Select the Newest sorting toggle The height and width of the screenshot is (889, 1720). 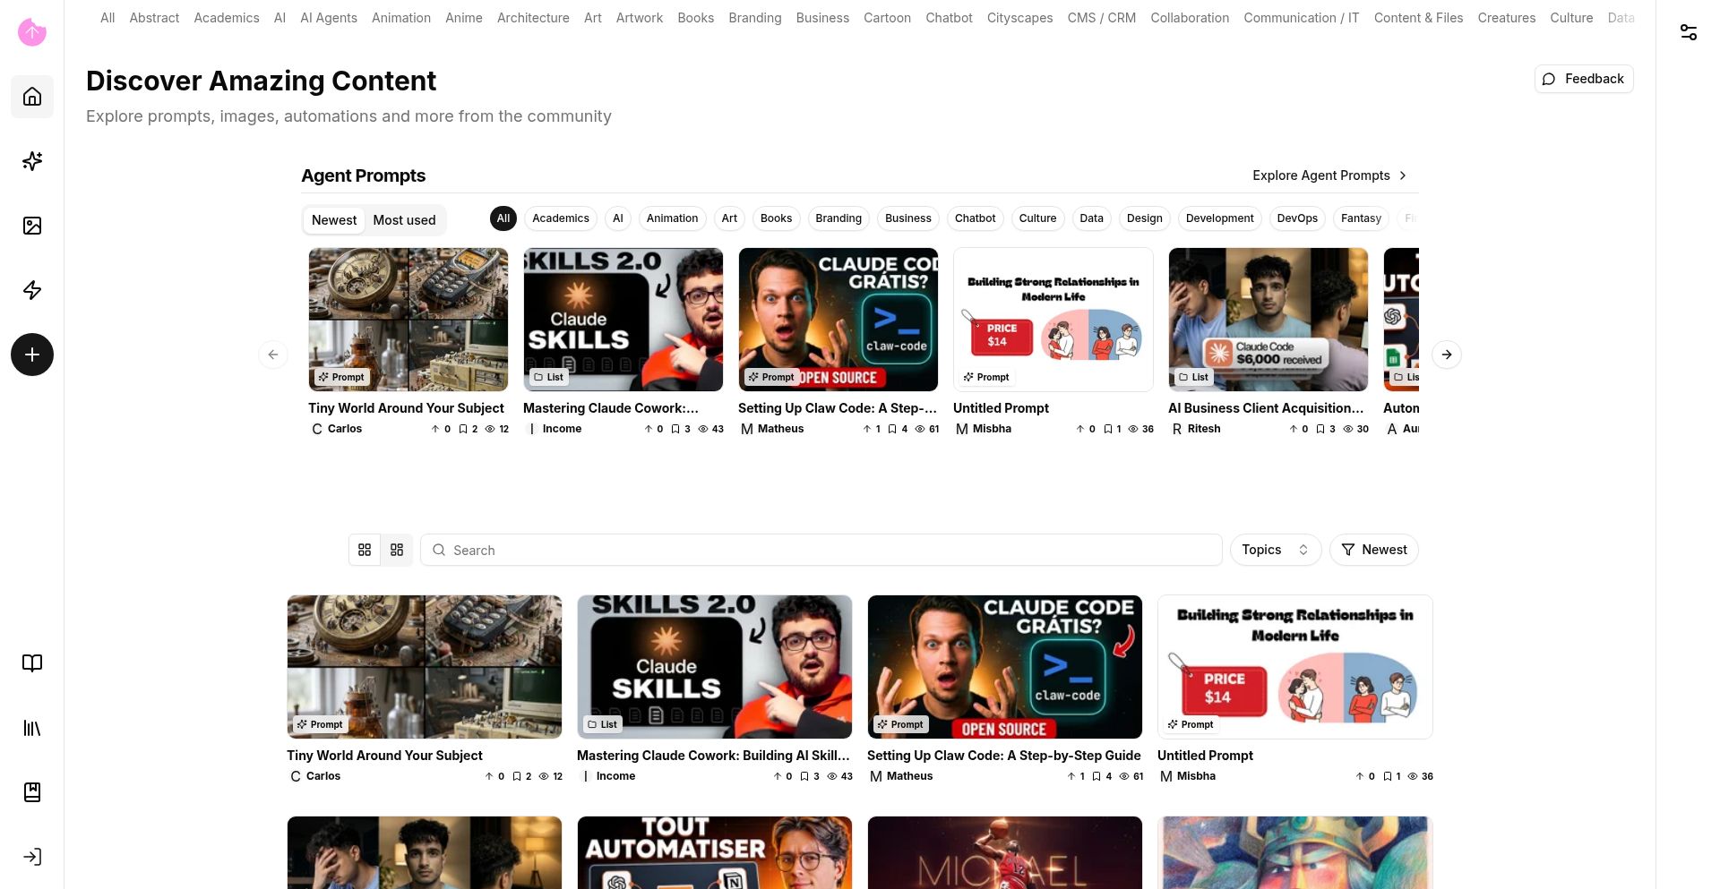tap(334, 220)
